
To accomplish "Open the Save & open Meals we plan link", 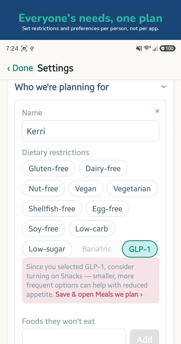I will [99, 294].
